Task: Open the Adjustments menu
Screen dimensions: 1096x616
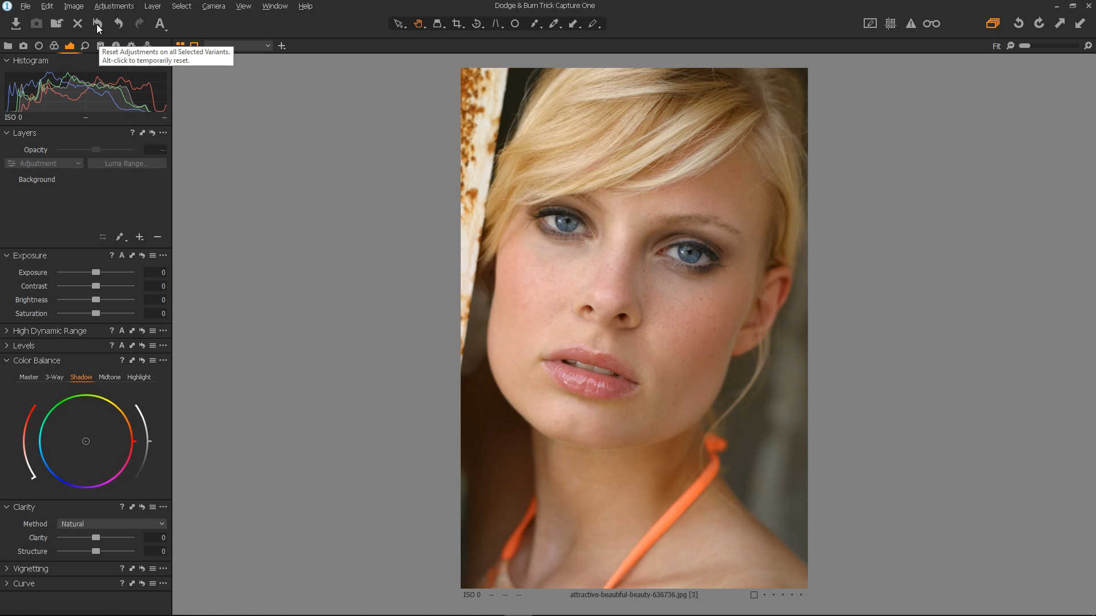Action: pos(114,6)
